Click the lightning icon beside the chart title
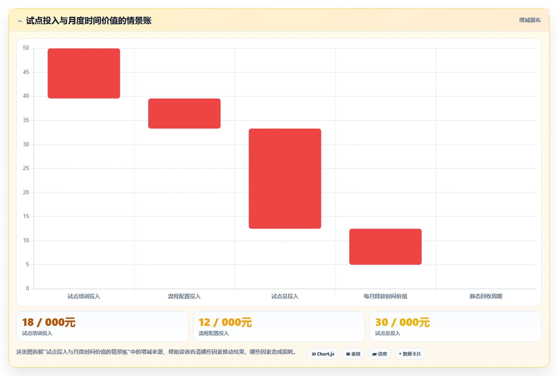Viewport: 558px width, 376px height. tap(20, 21)
